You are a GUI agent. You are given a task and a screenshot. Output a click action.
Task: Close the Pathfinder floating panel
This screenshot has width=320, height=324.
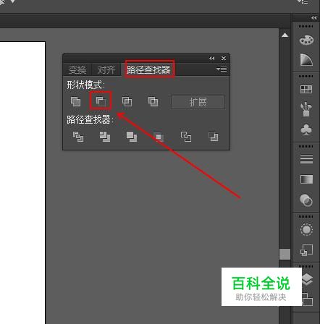coord(224,59)
